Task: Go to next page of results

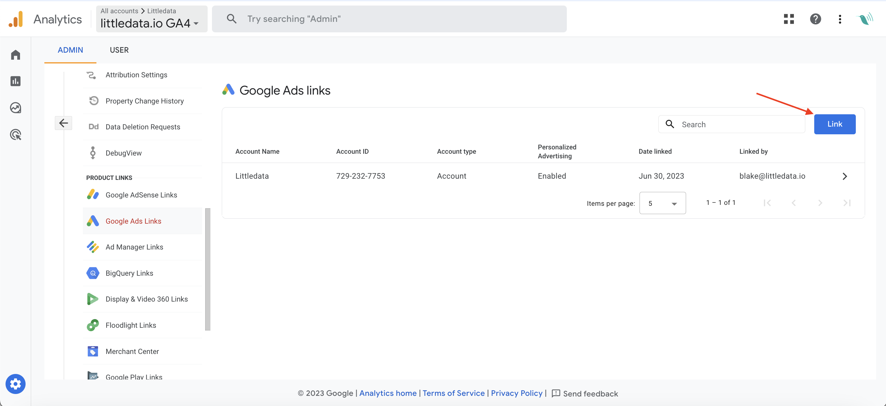Action: pos(820,203)
